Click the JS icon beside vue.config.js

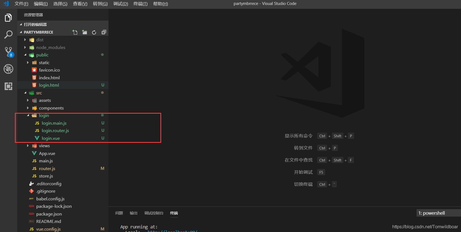(x=31, y=229)
